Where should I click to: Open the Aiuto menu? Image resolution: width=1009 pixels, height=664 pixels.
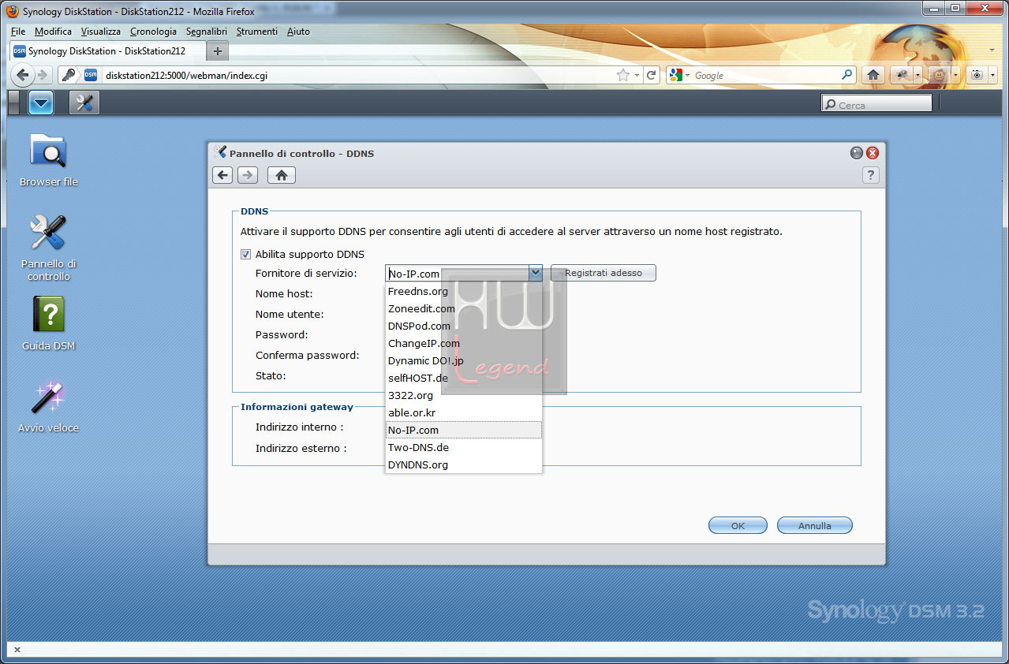coord(298,32)
